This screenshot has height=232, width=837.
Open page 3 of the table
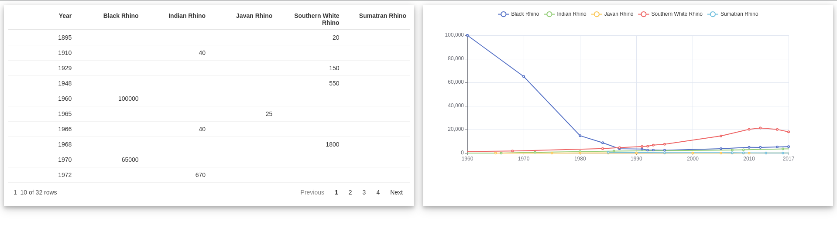point(364,192)
